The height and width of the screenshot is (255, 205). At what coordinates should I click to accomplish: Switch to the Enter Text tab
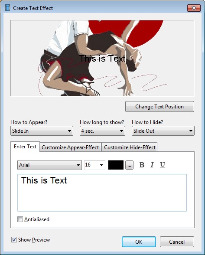pyautogui.click(x=25, y=147)
